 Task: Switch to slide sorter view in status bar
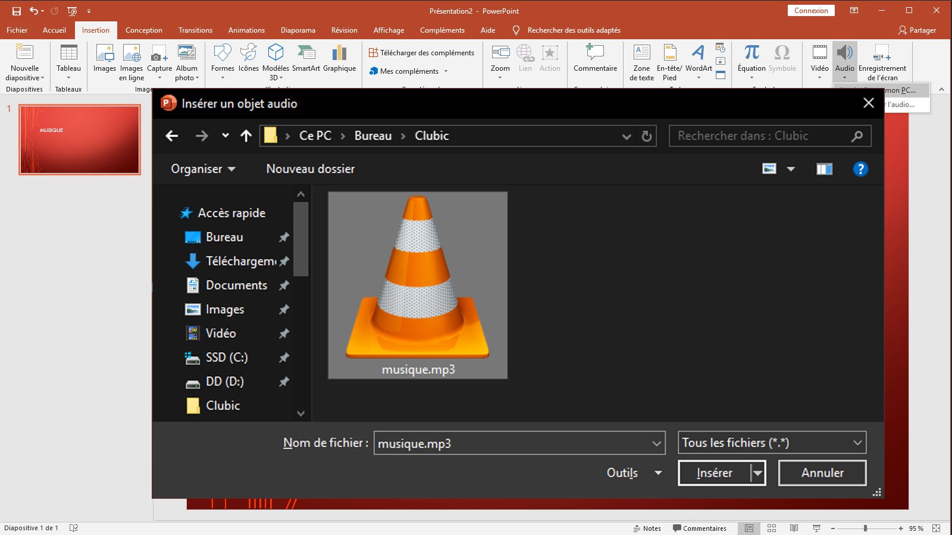coord(772,528)
